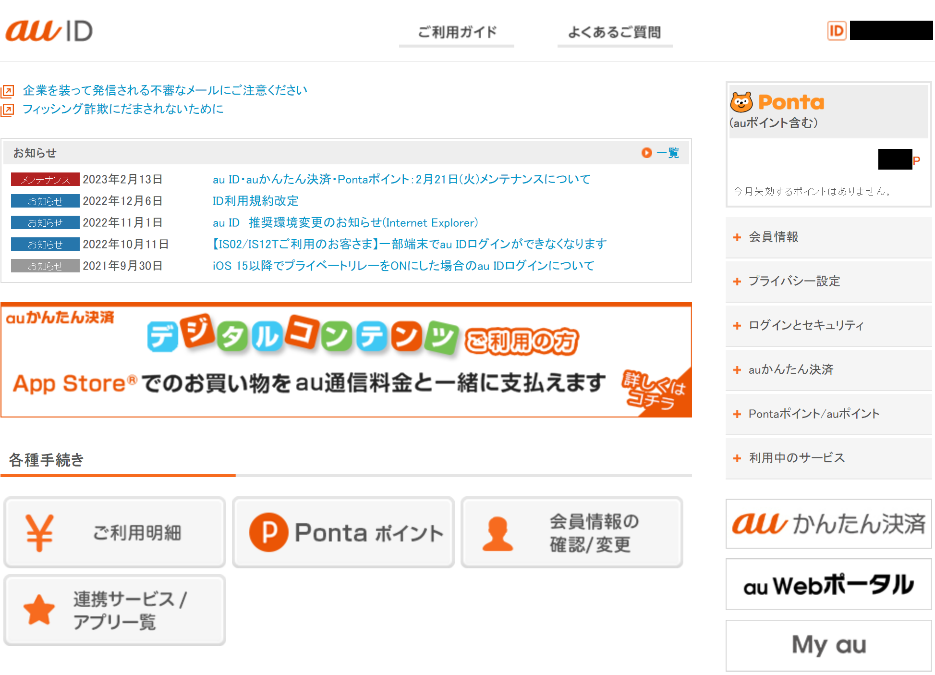
Task: Click the Ponta P icon button
Action: pos(269,531)
